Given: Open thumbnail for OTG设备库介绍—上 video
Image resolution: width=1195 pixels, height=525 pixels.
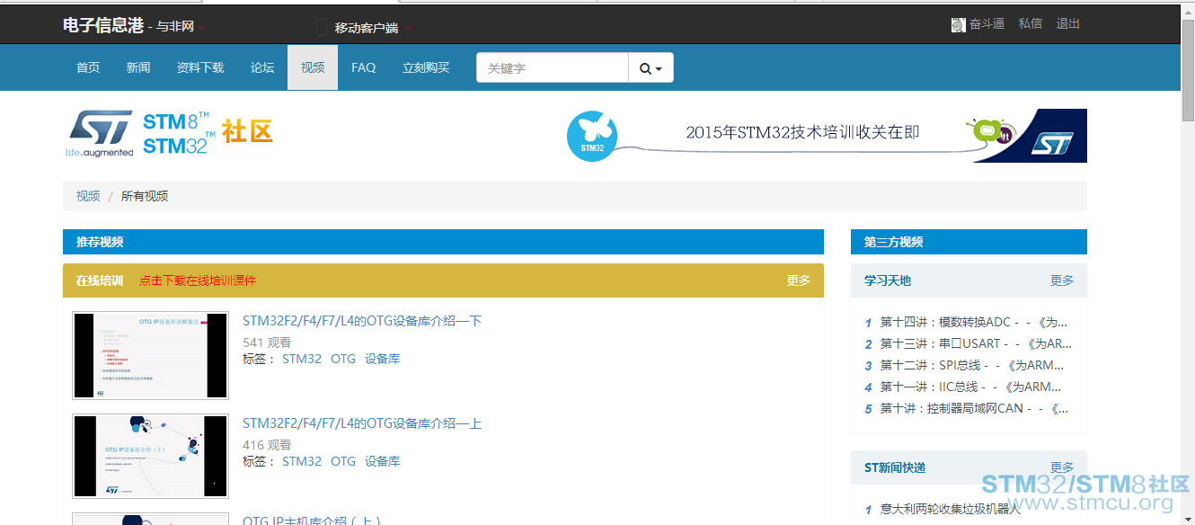Looking at the screenshot, I should pos(150,456).
